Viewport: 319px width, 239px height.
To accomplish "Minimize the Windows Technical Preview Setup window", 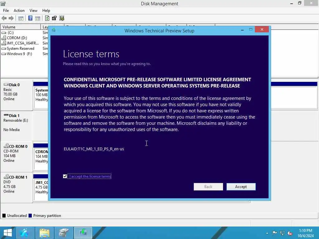I will tap(242, 30).
